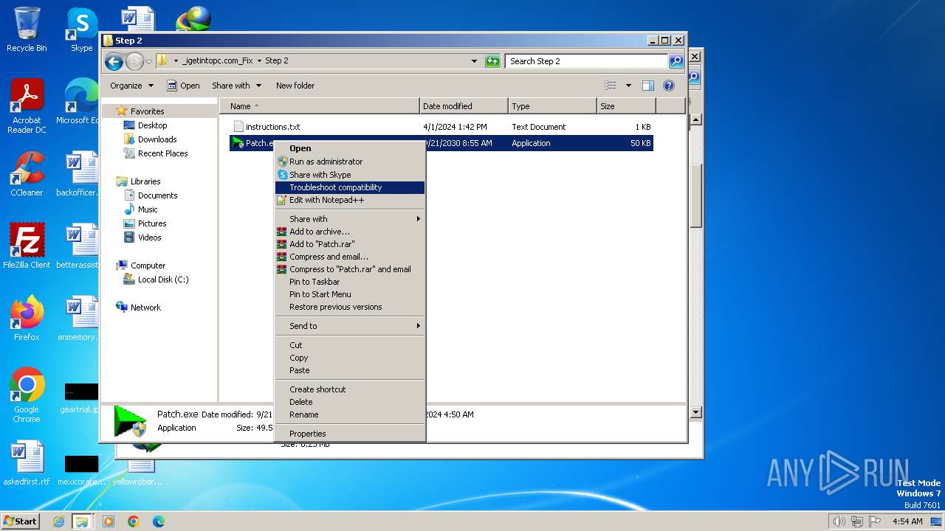Expand Send to submenu arrow
Screen dimensions: 945x531
(418, 326)
